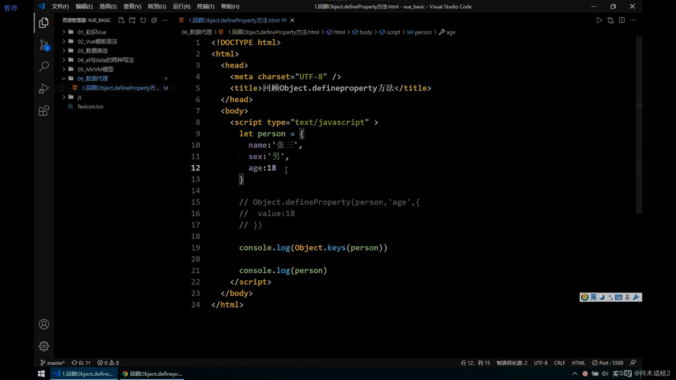
Task: Click the cursor position 行 12, 列 15
Action: [x=475, y=363]
